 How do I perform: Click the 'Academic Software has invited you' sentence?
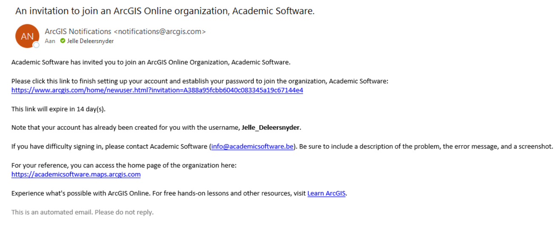point(151,62)
